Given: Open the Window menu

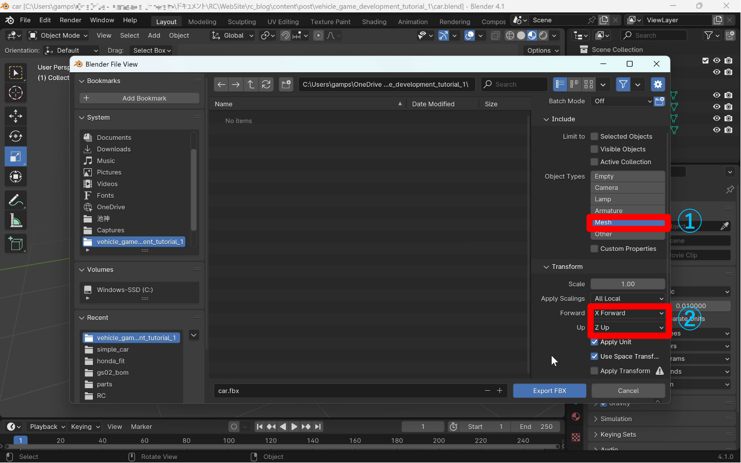Looking at the screenshot, I should click(102, 20).
